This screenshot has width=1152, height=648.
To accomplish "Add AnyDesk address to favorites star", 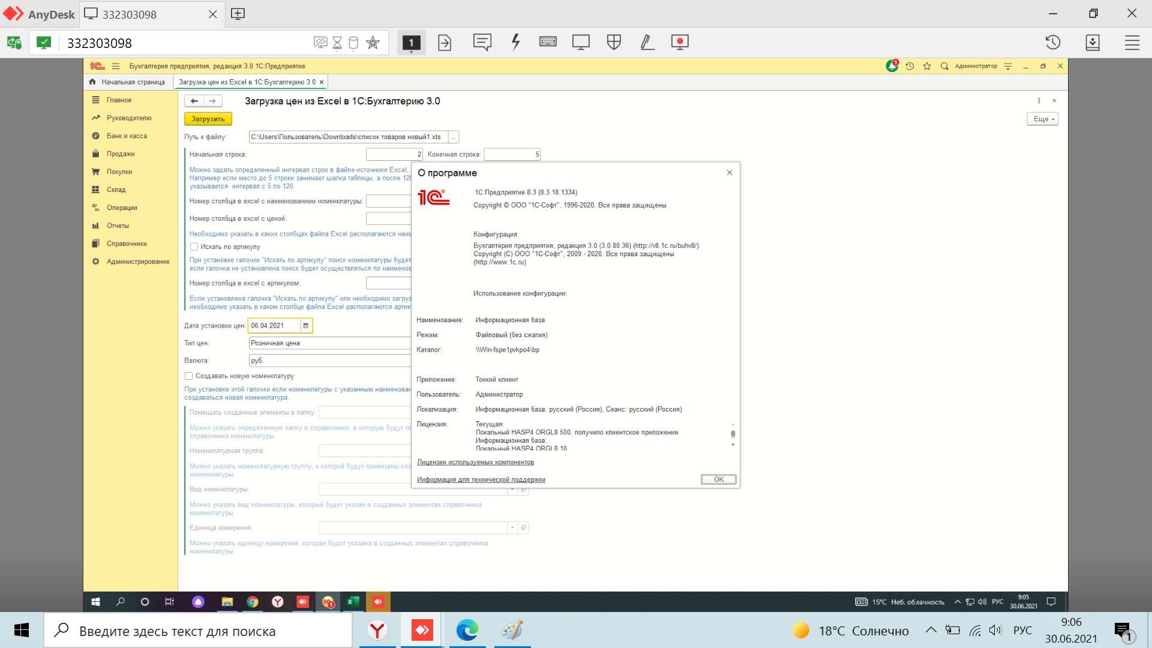I will [x=373, y=43].
